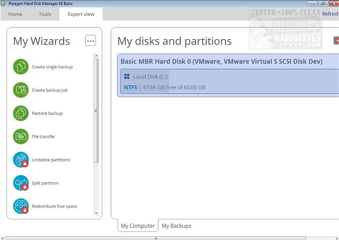Viewport: 339px width, 240px height.
Task: Click the Redistribute free space icon
Action: tap(21, 206)
